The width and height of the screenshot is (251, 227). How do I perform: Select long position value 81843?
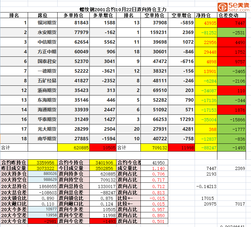[73, 23]
